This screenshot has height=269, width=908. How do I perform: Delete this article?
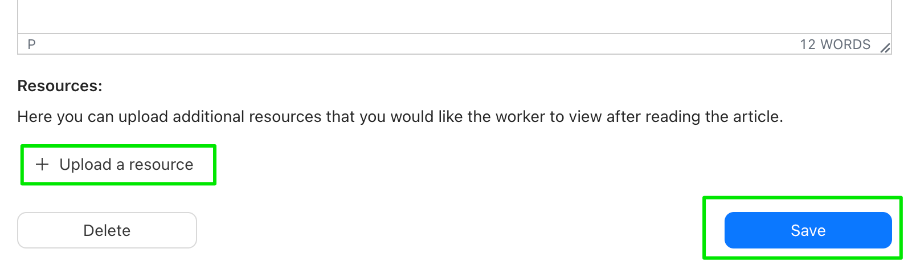tap(107, 230)
